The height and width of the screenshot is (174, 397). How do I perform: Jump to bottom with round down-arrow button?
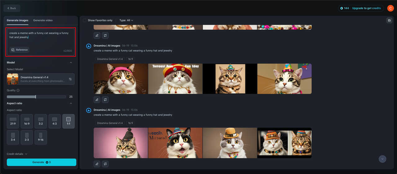coord(382,159)
